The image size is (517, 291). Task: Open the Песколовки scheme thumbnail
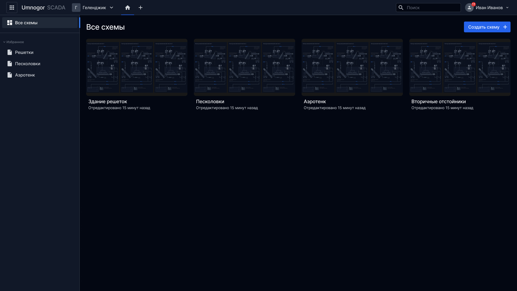point(244,67)
